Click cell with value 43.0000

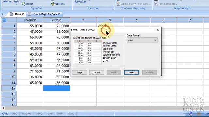click(x=30, y=49)
